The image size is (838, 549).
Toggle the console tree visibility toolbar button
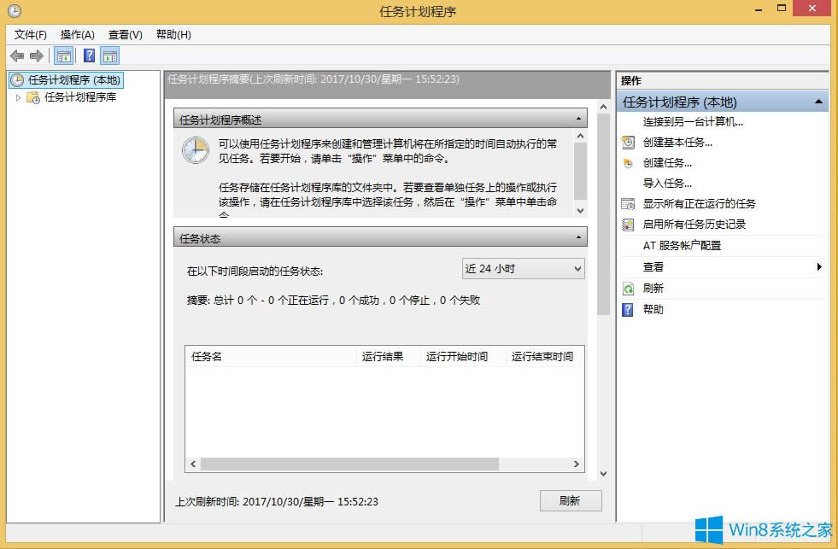click(63, 55)
